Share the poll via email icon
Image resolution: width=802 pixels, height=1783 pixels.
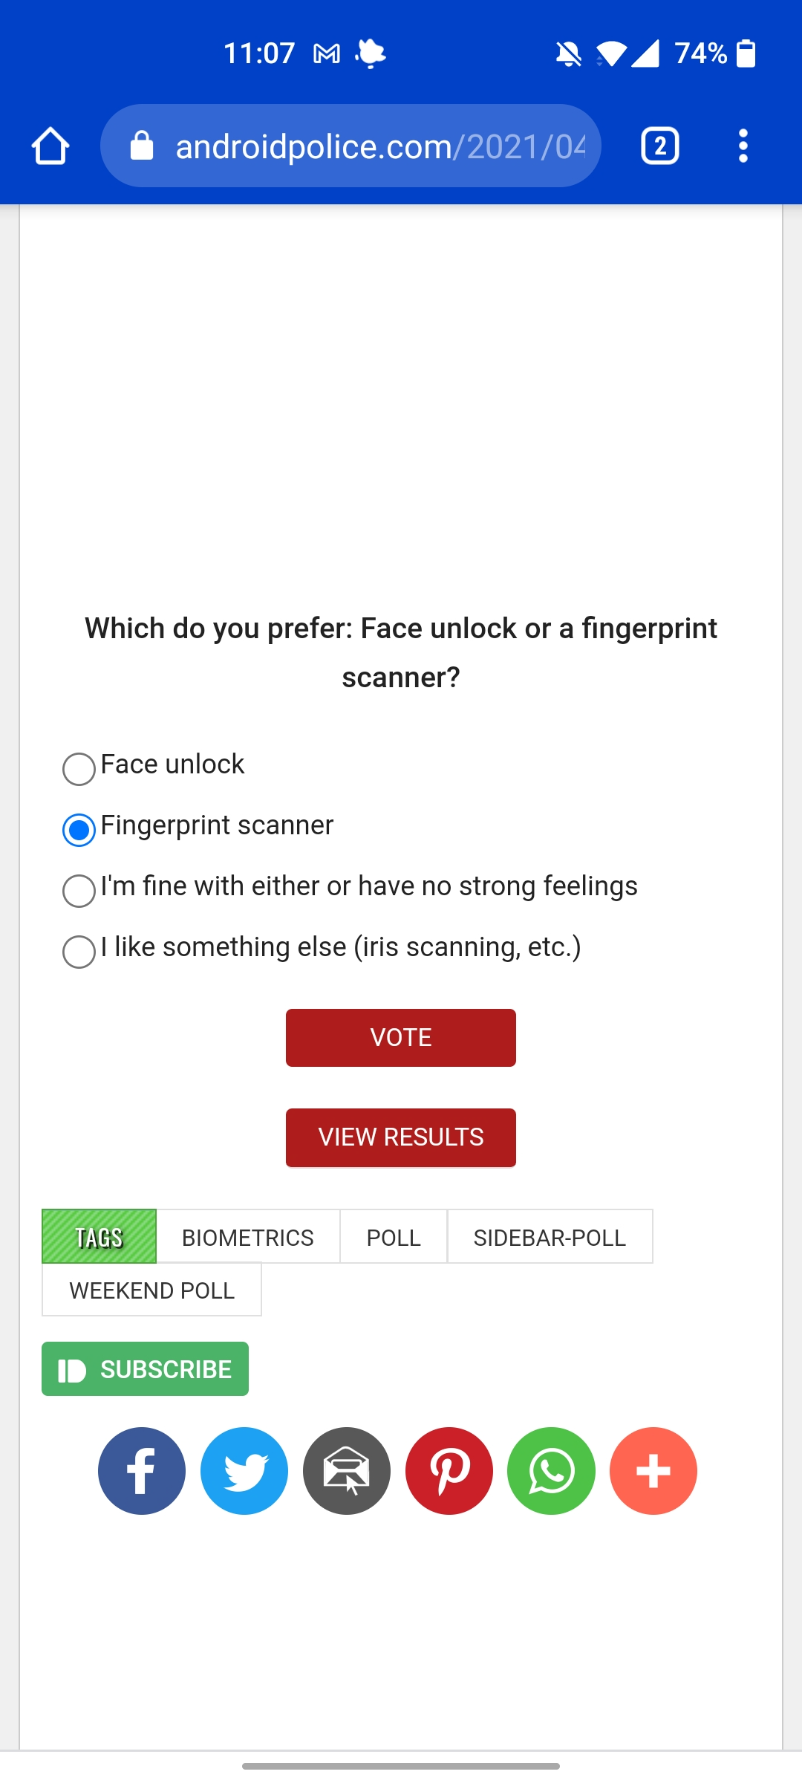[347, 1470]
